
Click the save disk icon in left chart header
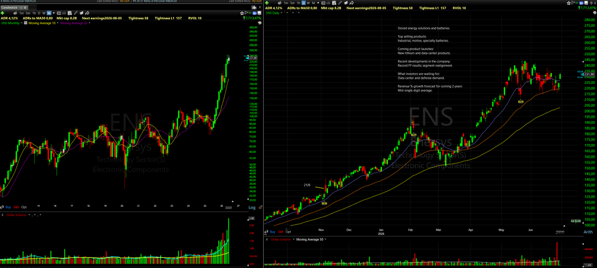click(259, 13)
